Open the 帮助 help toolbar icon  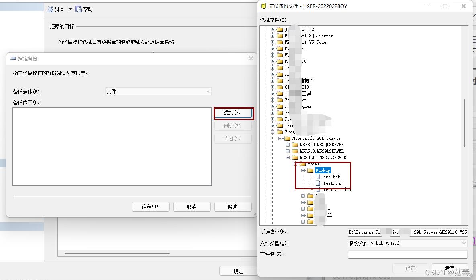pos(78,9)
